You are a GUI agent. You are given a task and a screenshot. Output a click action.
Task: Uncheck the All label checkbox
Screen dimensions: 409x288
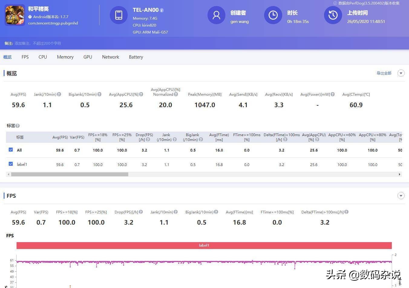11,150
